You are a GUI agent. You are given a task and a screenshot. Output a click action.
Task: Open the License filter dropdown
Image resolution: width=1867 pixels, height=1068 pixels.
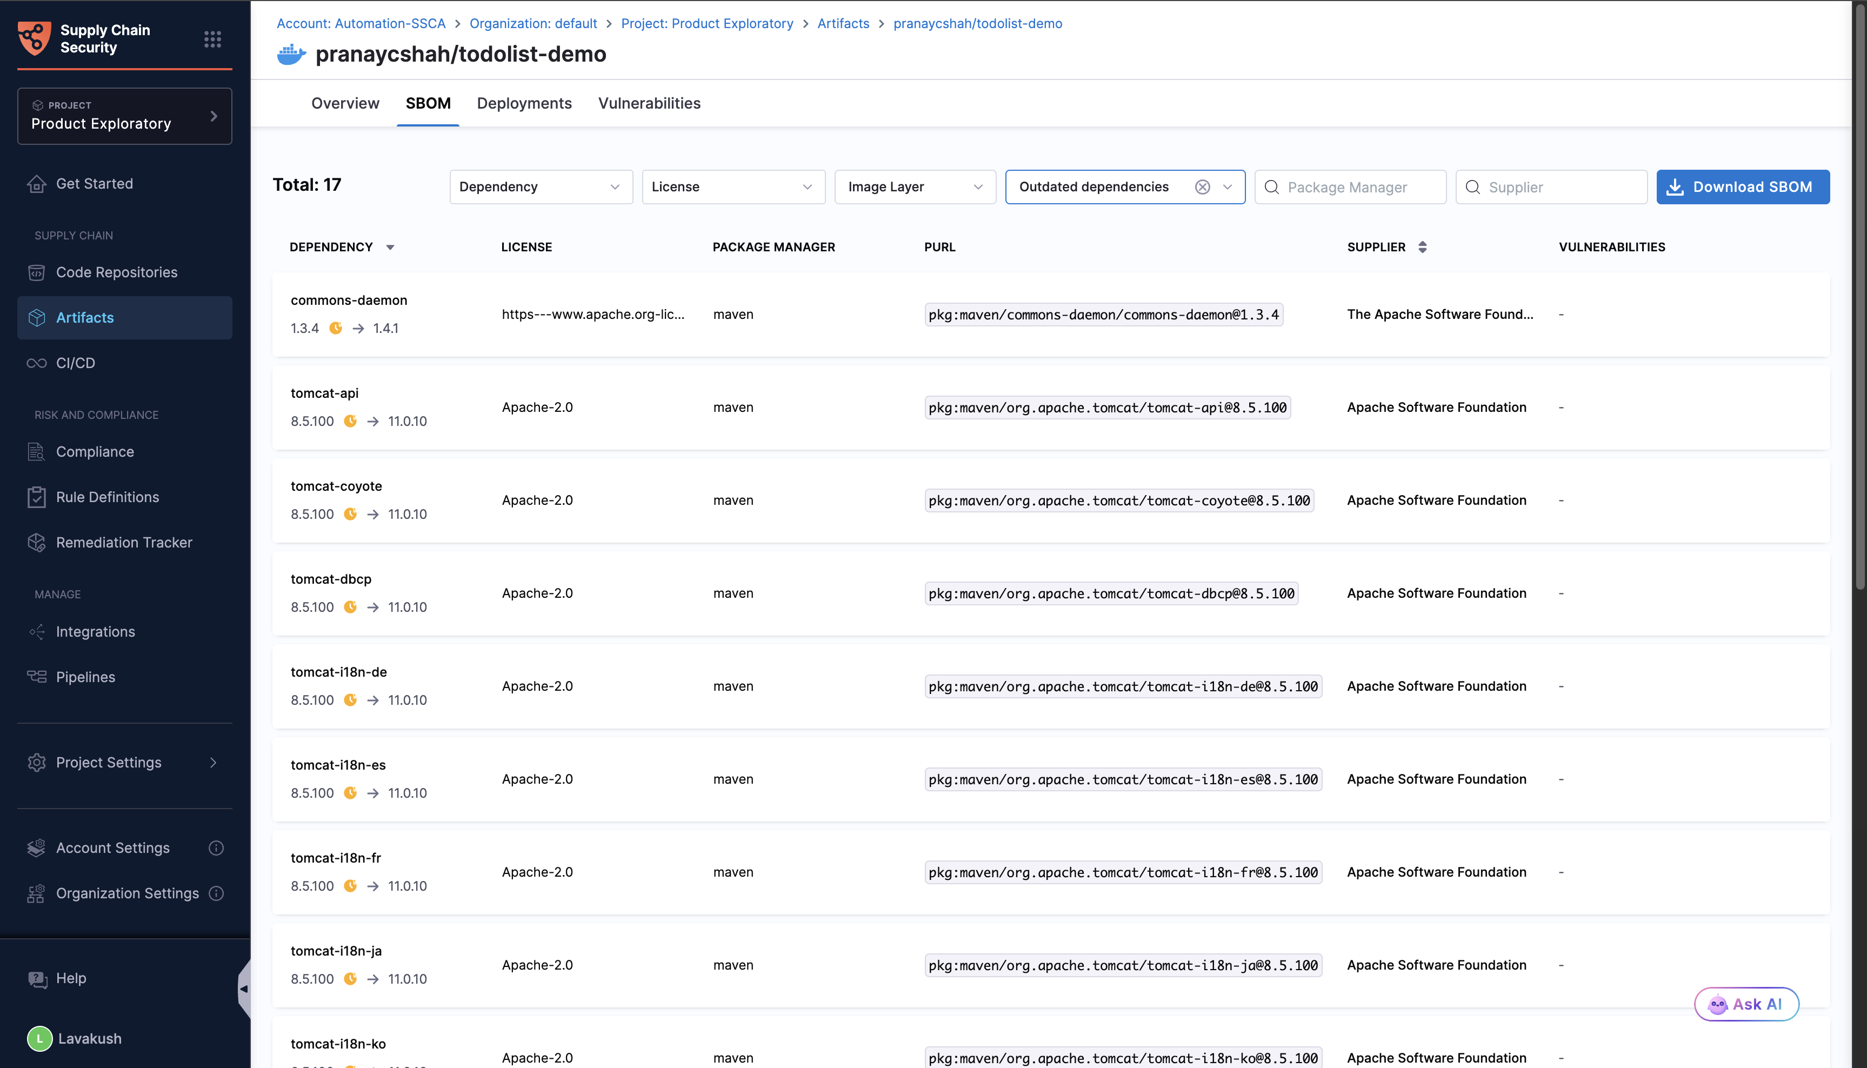tap(733, 187)
